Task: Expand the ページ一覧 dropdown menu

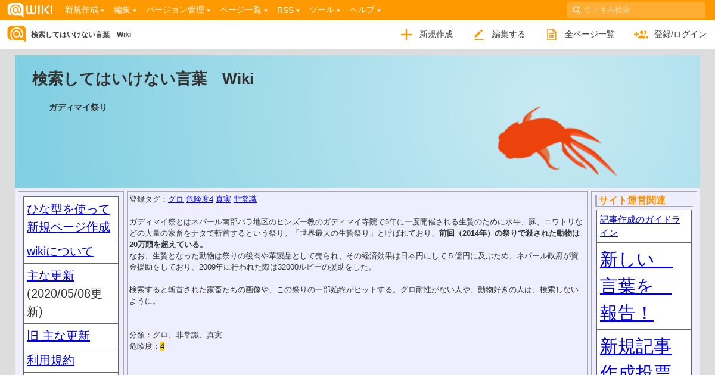Action: pyautogui.click(x=244, y=10)
